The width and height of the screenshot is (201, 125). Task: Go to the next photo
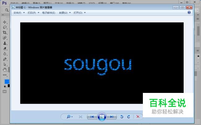click(112, 117)
